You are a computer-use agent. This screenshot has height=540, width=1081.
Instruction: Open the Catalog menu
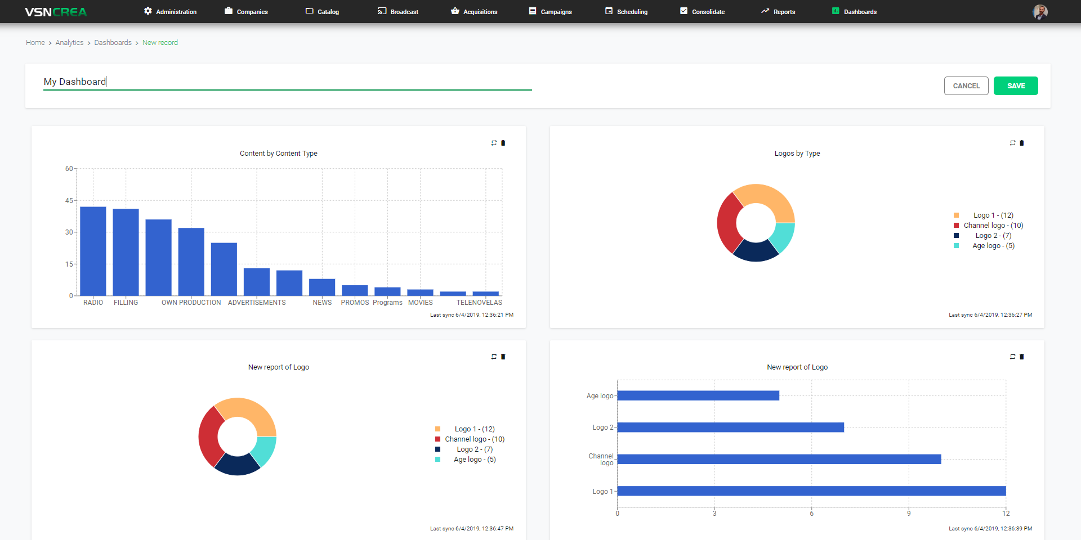pyautogui.click(x=322, y=12)
